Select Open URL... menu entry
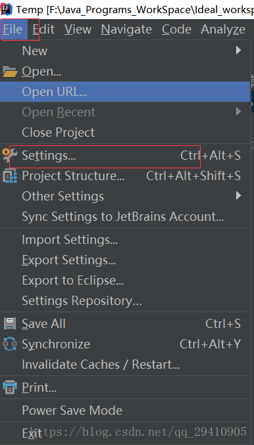This screenshot has width=254, height=445. click(125, 91)
